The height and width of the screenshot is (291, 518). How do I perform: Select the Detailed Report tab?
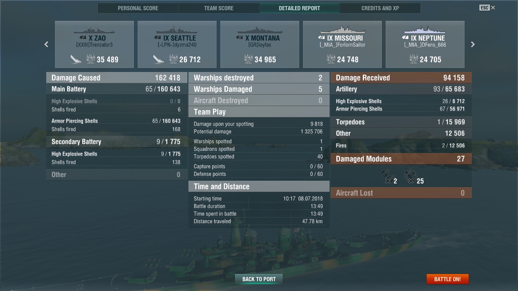[300, 8]
